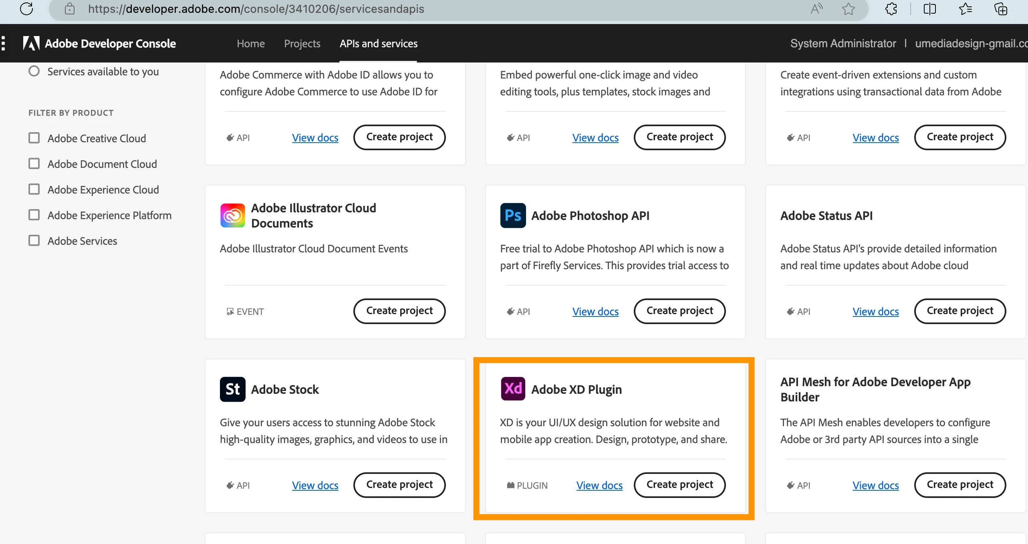Select Services available to you radio

(34, 71)
